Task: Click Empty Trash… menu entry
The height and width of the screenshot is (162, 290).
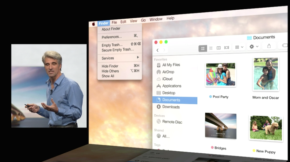Action: click(x=112, y=45)
